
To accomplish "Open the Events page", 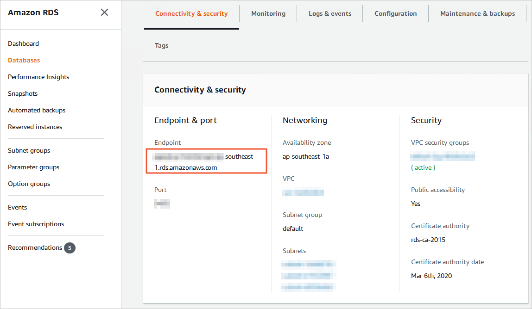I will pyautogui.click(x=17, y=207).
